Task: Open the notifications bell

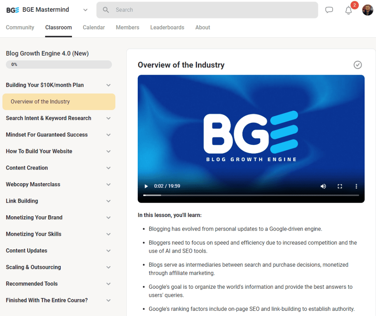Action: [x=348, y=10]
